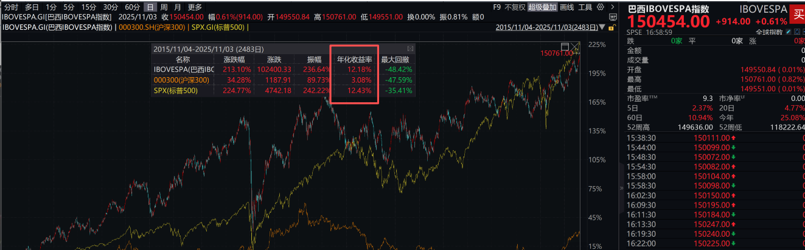This screenshot has height=250, width=805.
Task: Select the IBOVESPA row in statistics table
Action: [283, 70]
